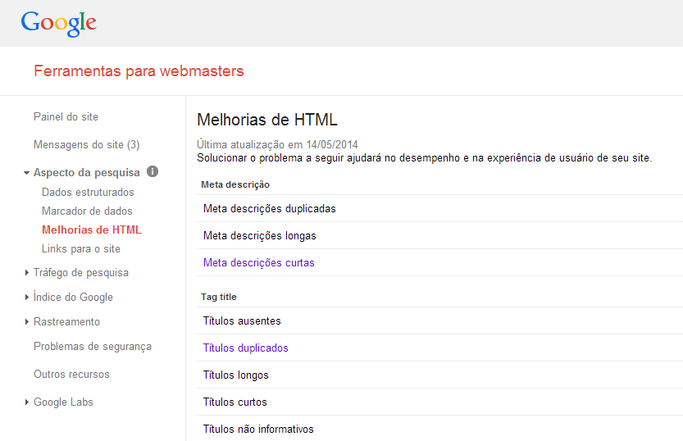The image size is (683, 441).
Task: Expand the Tráfego de pesquisa section
Action: 27,273
